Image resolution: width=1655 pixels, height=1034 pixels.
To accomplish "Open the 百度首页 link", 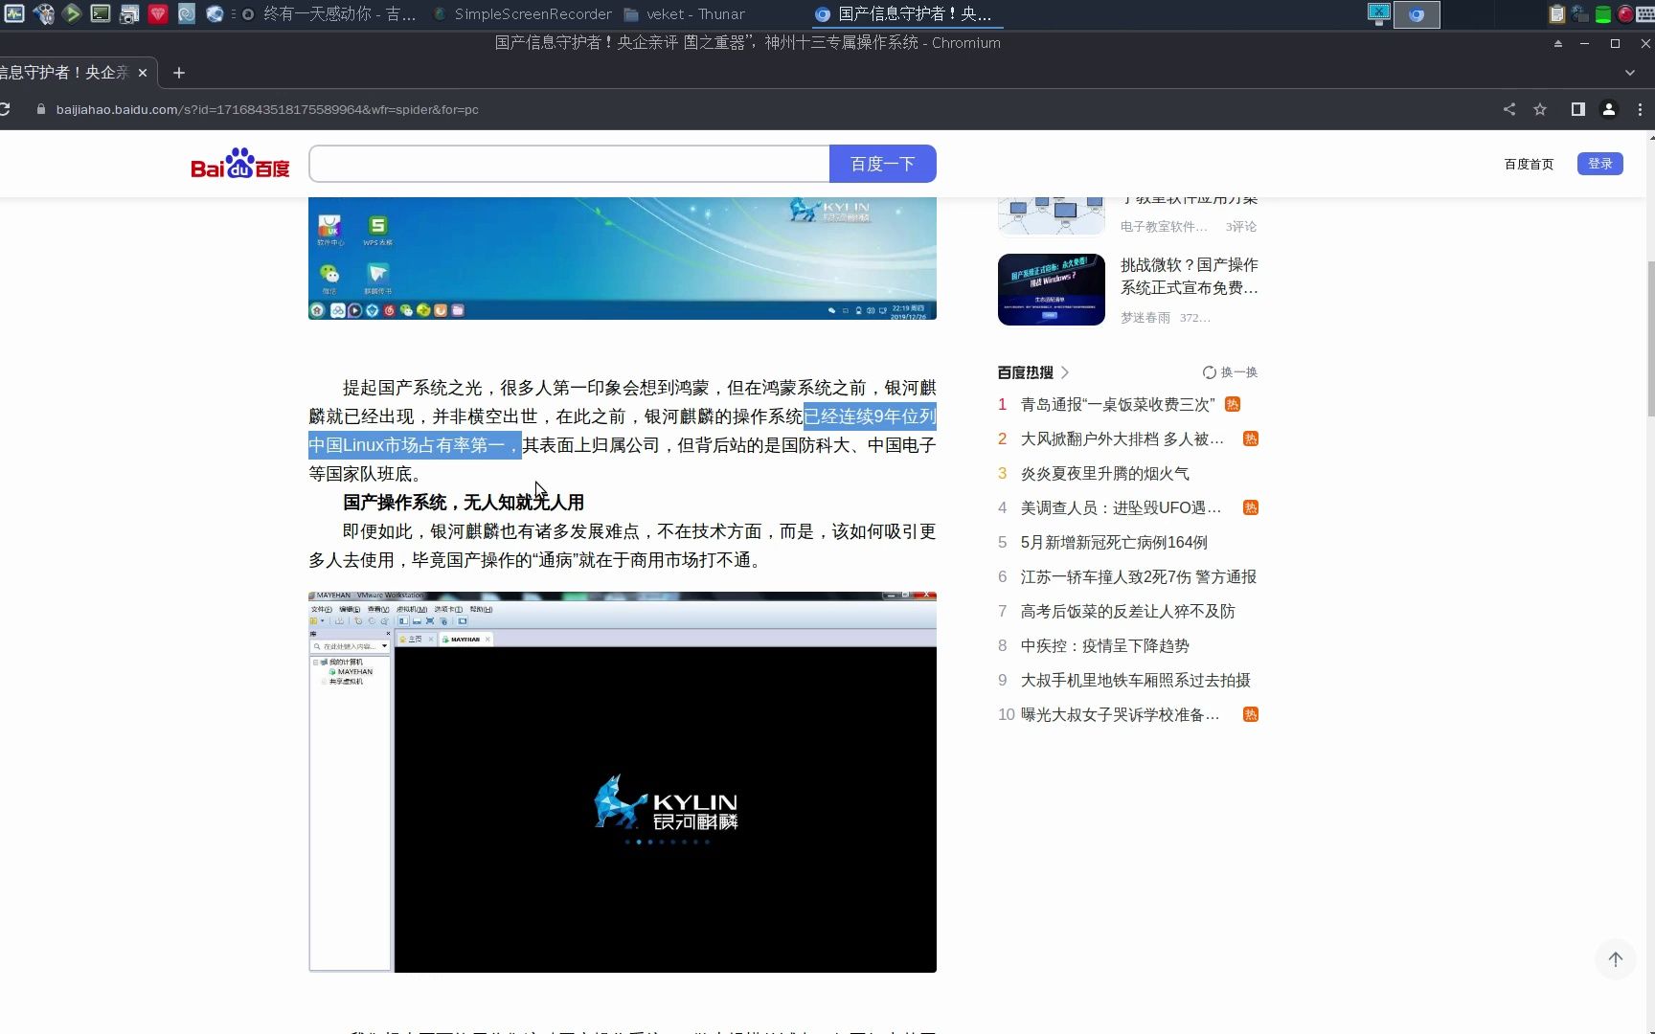I will click(1529, 164).
